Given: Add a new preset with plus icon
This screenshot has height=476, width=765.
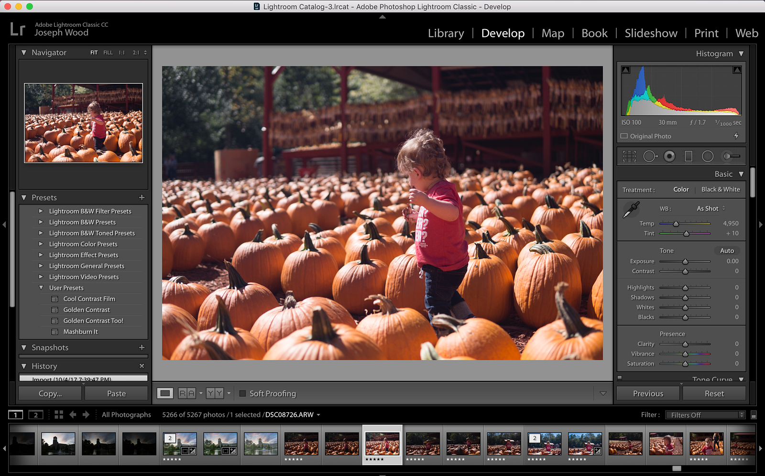Looking at the screenshot, I should pos(142,197).
